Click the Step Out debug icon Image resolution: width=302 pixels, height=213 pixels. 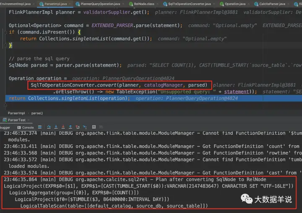(x=70, y=127)
